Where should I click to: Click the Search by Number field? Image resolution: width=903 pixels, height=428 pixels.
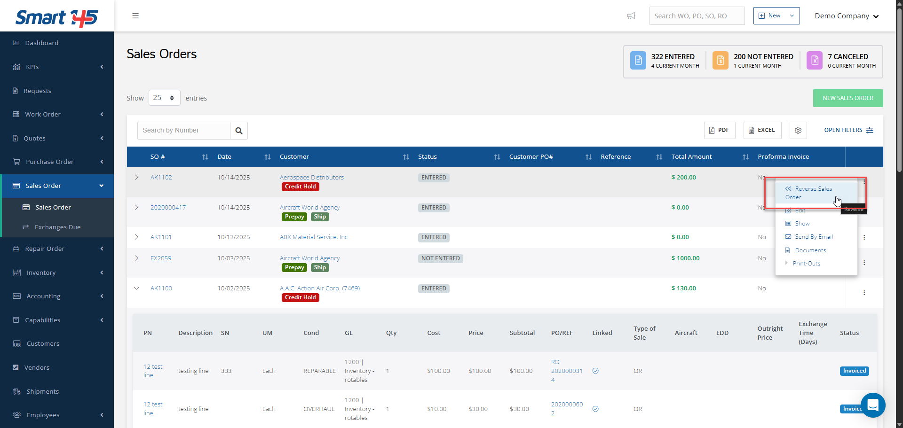click(184, 131)
